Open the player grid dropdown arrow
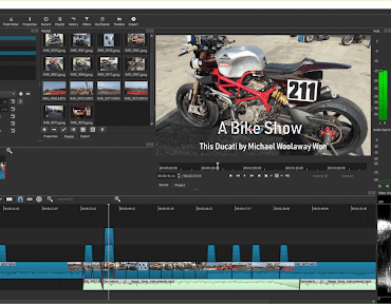The height and width of the screenshot is (304, 391). (282, 176)
